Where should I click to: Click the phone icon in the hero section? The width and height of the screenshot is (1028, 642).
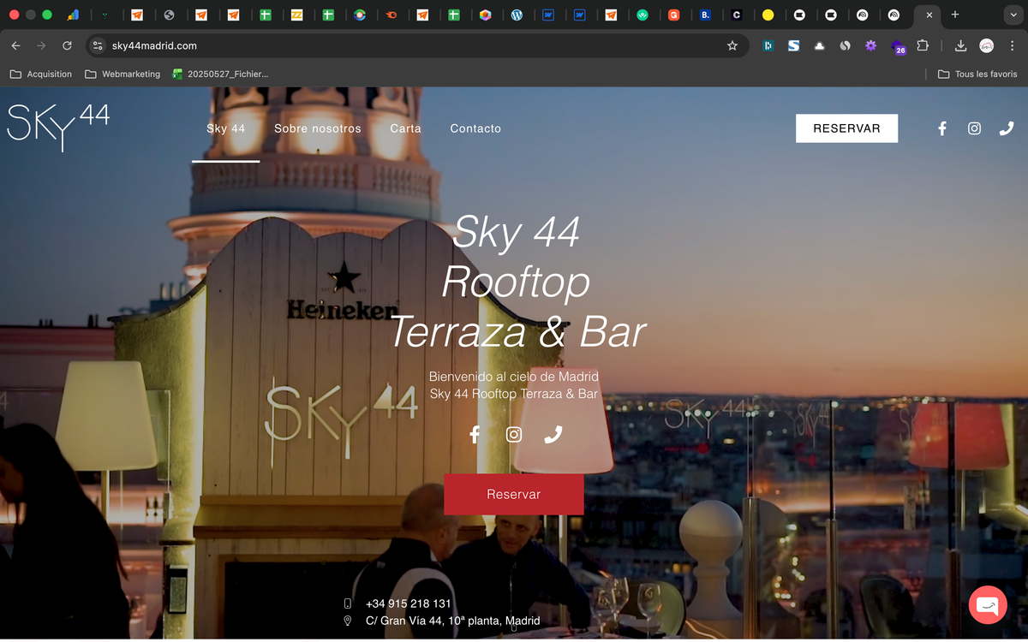tap(553, 434)
